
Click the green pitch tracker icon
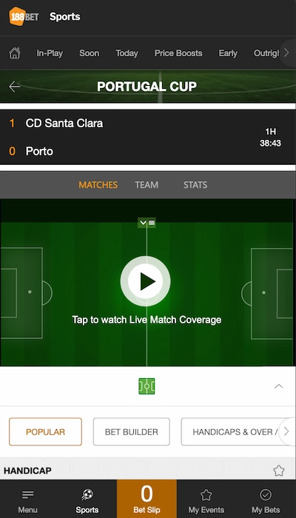coord(147,386)
